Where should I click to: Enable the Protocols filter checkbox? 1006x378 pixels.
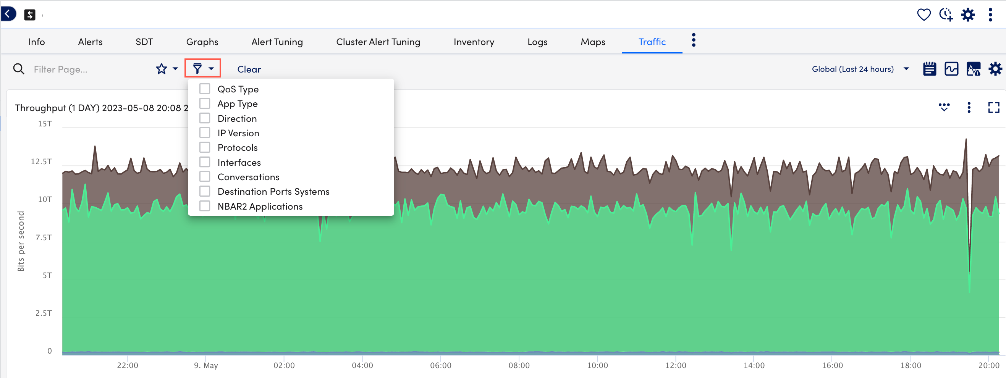coord(205,148)
